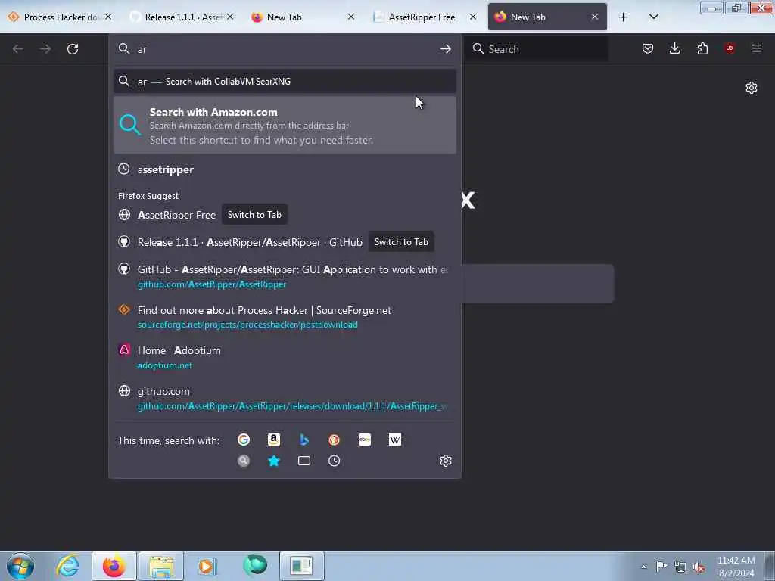Open the Firefox hamburger menu
The image size is (775, 581).
[757, 48]
